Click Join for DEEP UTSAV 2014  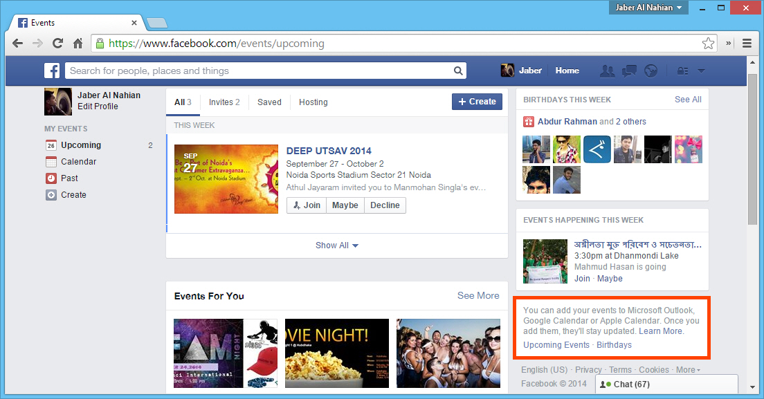pyautogui.click(x=307, y=205)
